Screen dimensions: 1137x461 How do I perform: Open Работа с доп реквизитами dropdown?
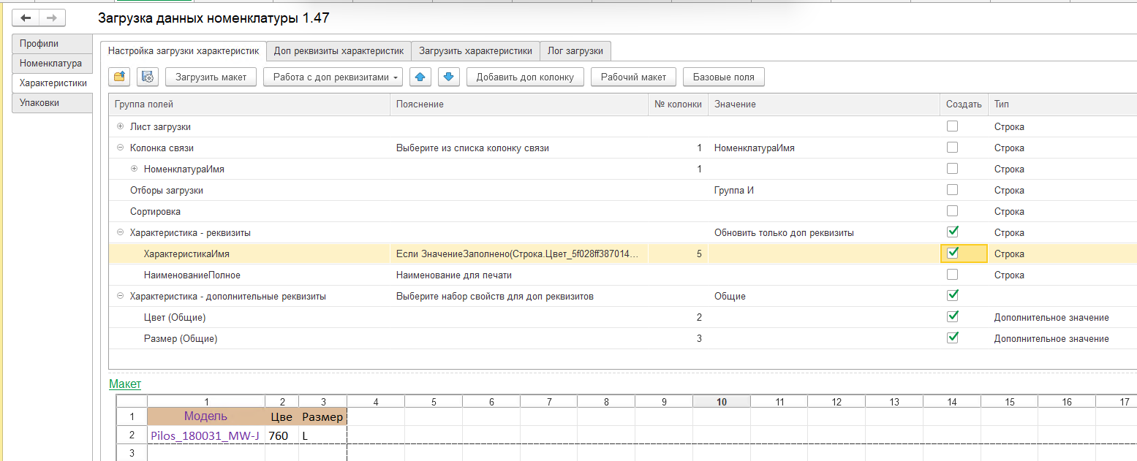(x=333, y=77)
